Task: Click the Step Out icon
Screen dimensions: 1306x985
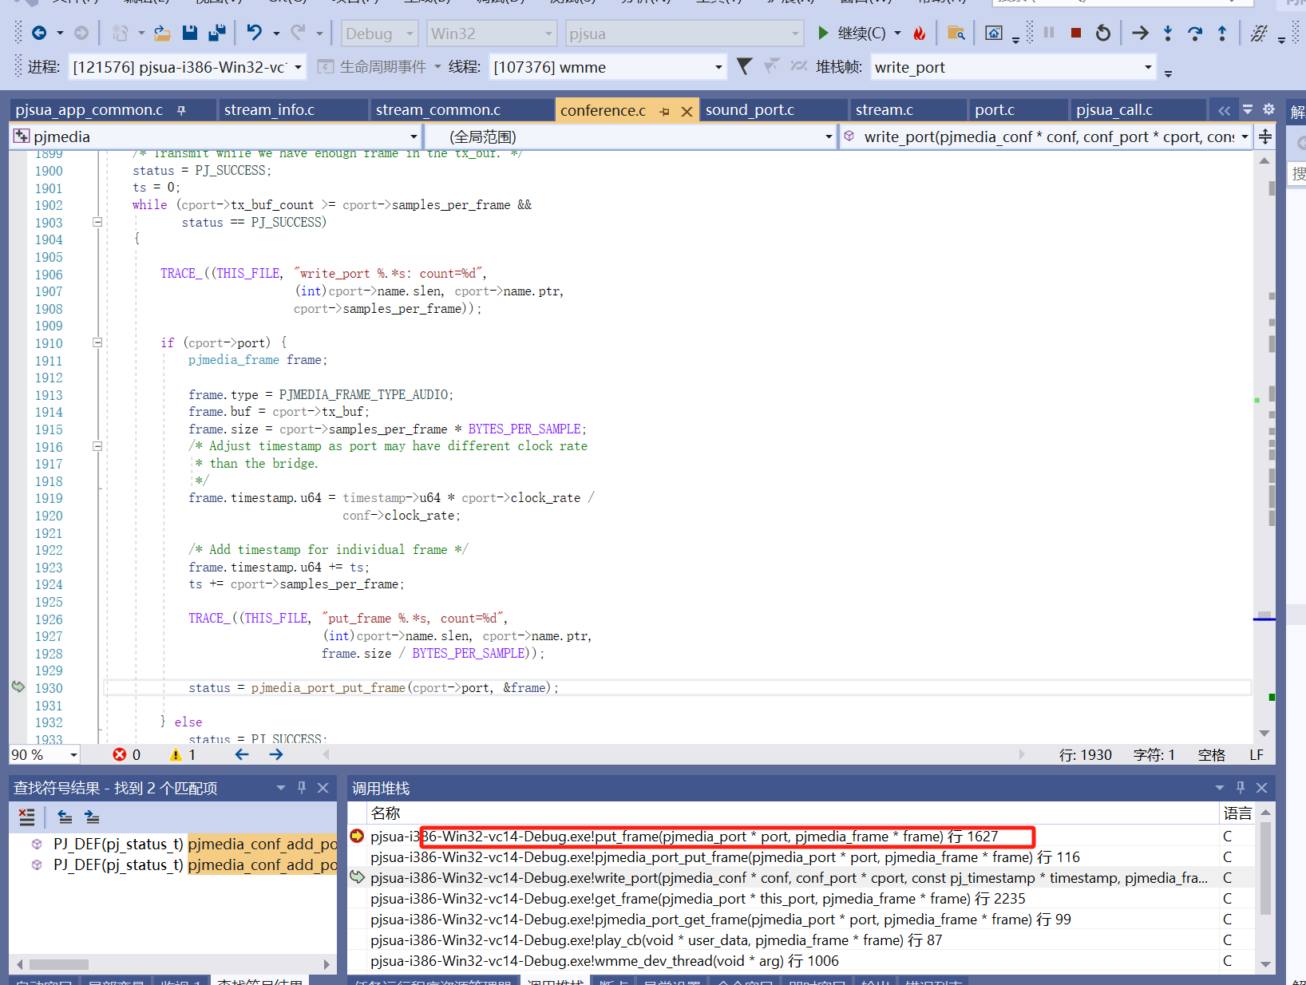Action: click(x=1221, y=34)
